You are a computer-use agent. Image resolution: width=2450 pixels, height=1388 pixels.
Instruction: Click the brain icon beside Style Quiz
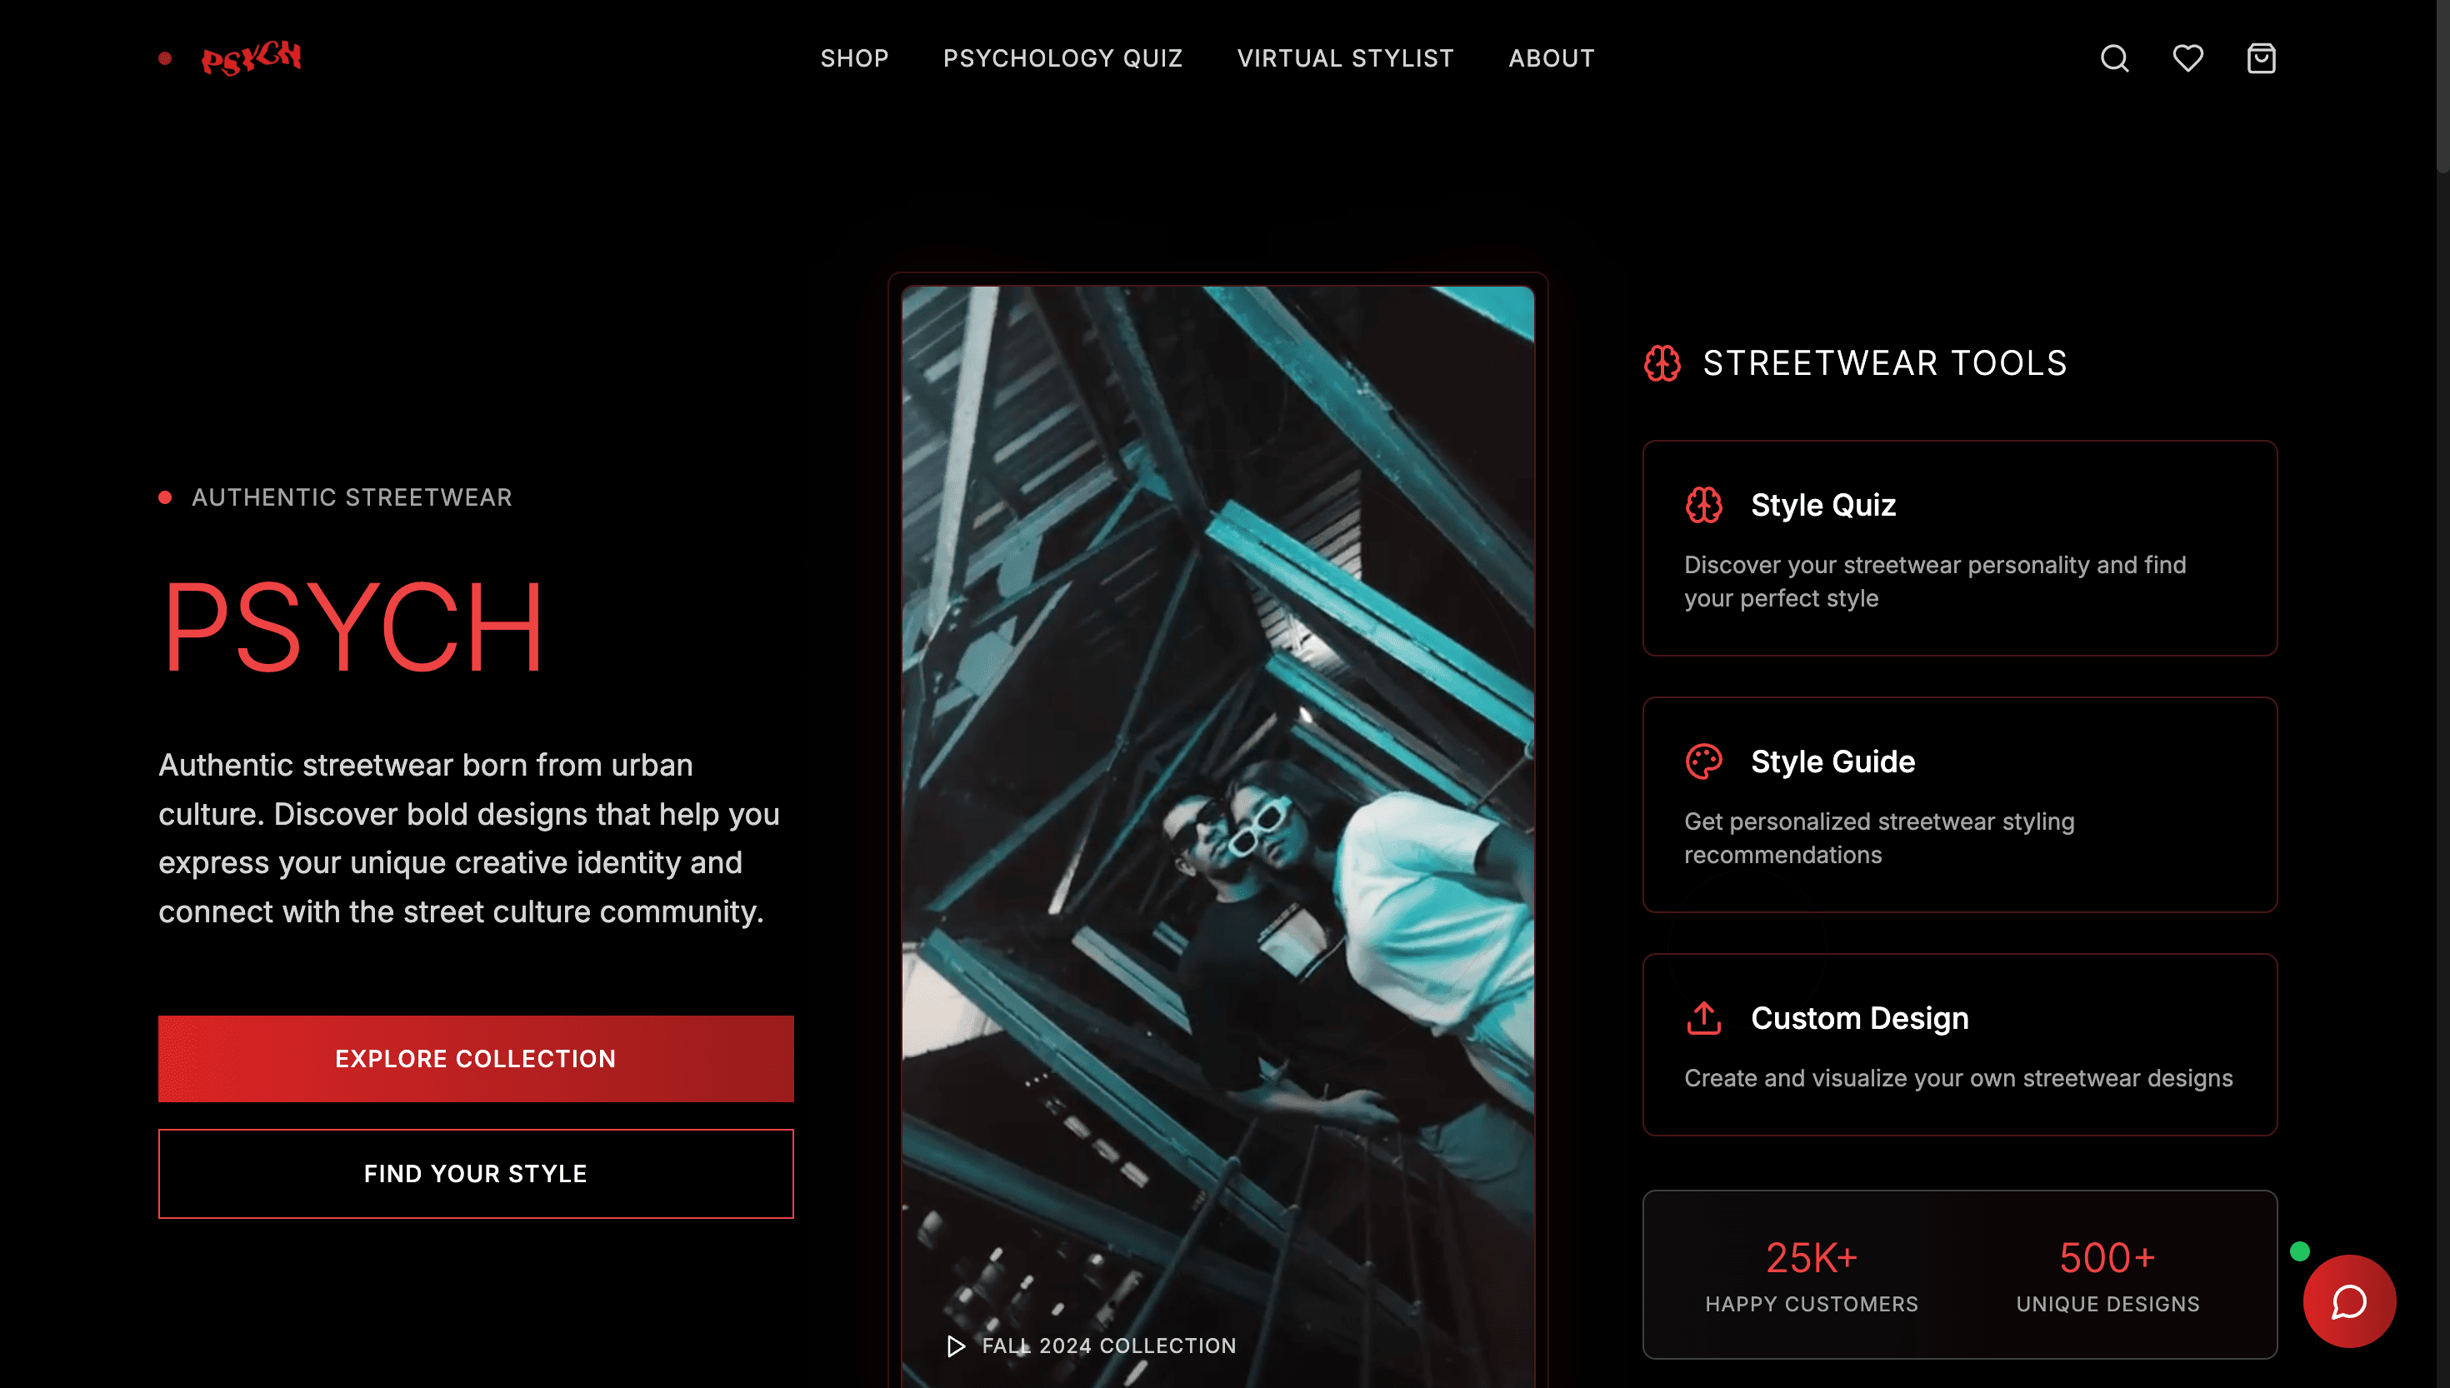pos(1703,504)
